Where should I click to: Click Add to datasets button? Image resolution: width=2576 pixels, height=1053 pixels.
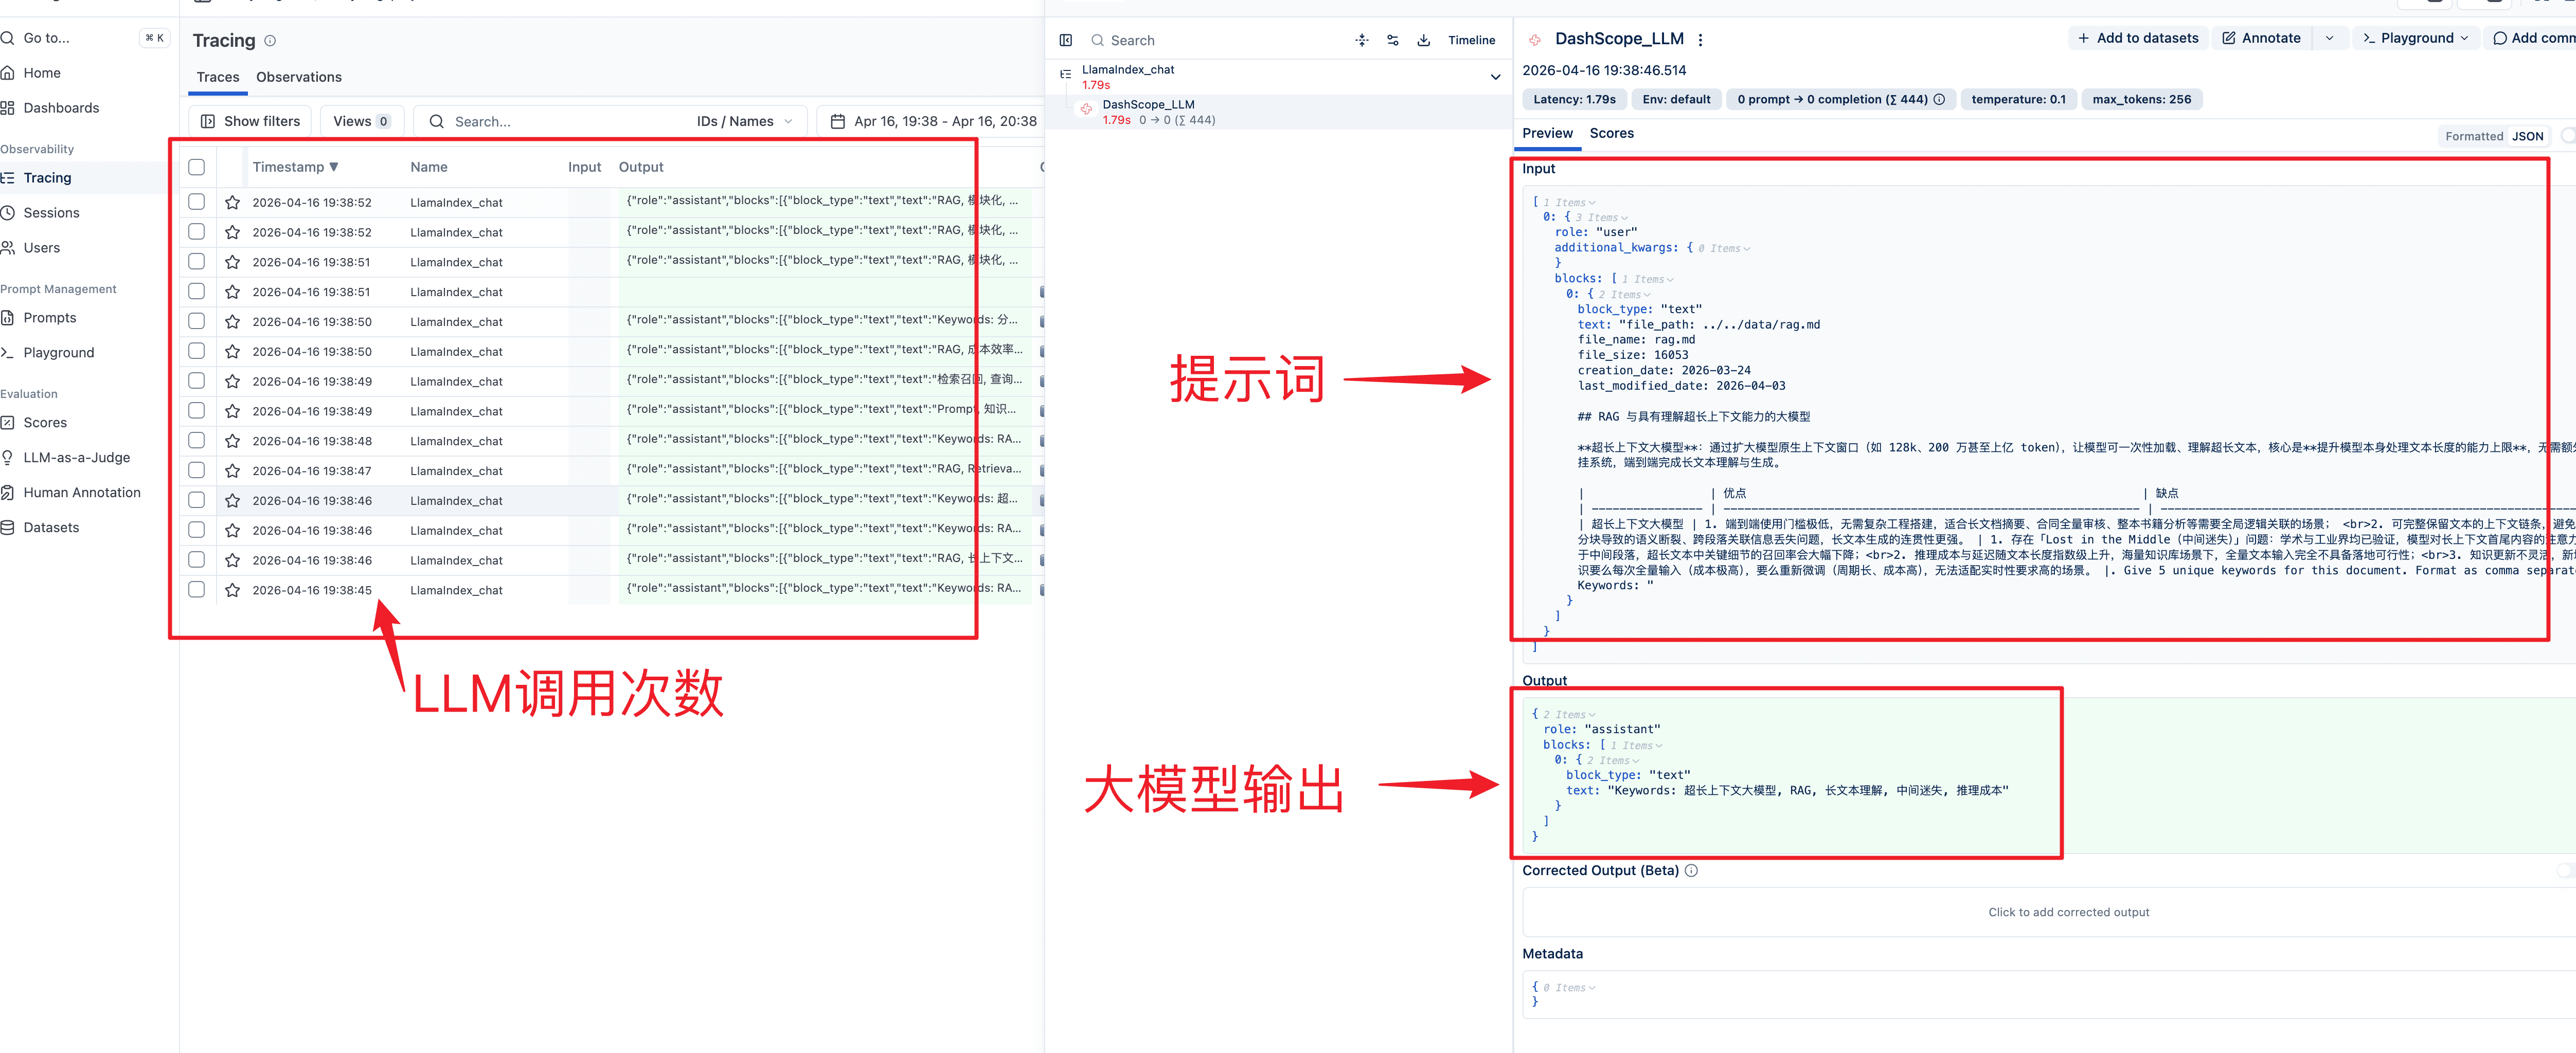[x=2138, y=38]
